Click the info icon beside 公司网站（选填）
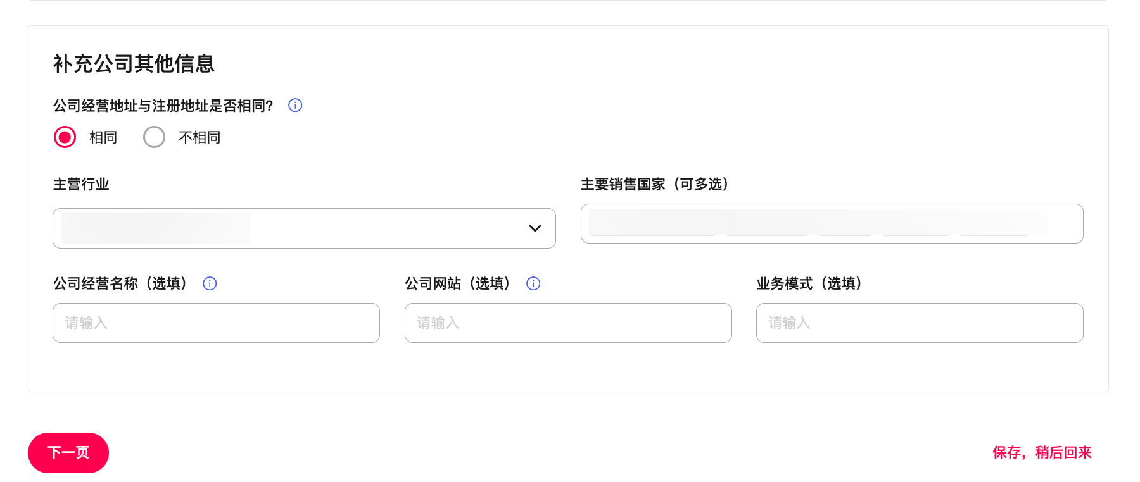The height and width of the screenshot is (482, 1140). coord(533,284)
